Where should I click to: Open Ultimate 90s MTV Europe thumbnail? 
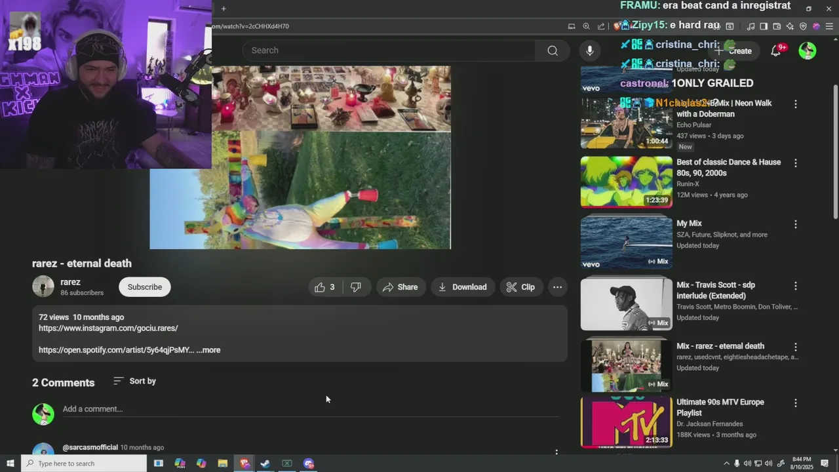pyautogui.click(x=627, y=422)
